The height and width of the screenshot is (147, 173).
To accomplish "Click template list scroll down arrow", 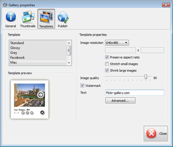I will point(69,63).
